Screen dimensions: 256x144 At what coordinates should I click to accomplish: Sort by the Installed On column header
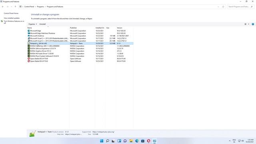click(100, 28)
